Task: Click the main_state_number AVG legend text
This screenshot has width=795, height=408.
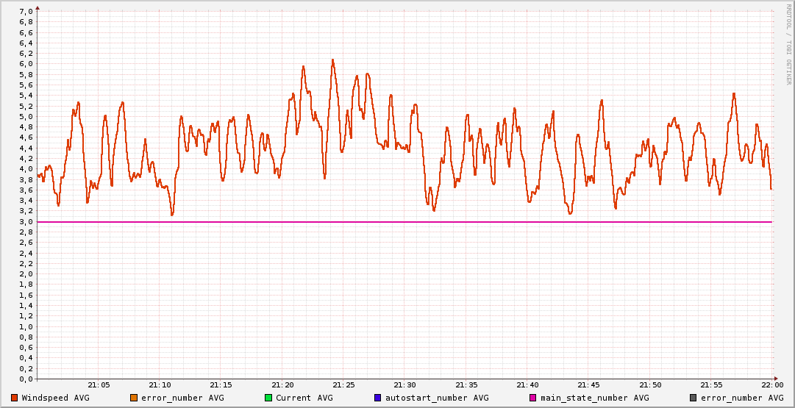Action: tap(594, 398)
